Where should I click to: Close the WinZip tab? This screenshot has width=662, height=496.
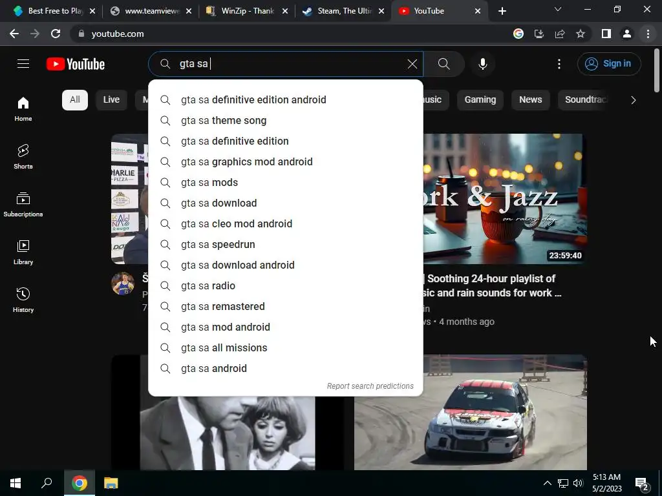point(285,11)
